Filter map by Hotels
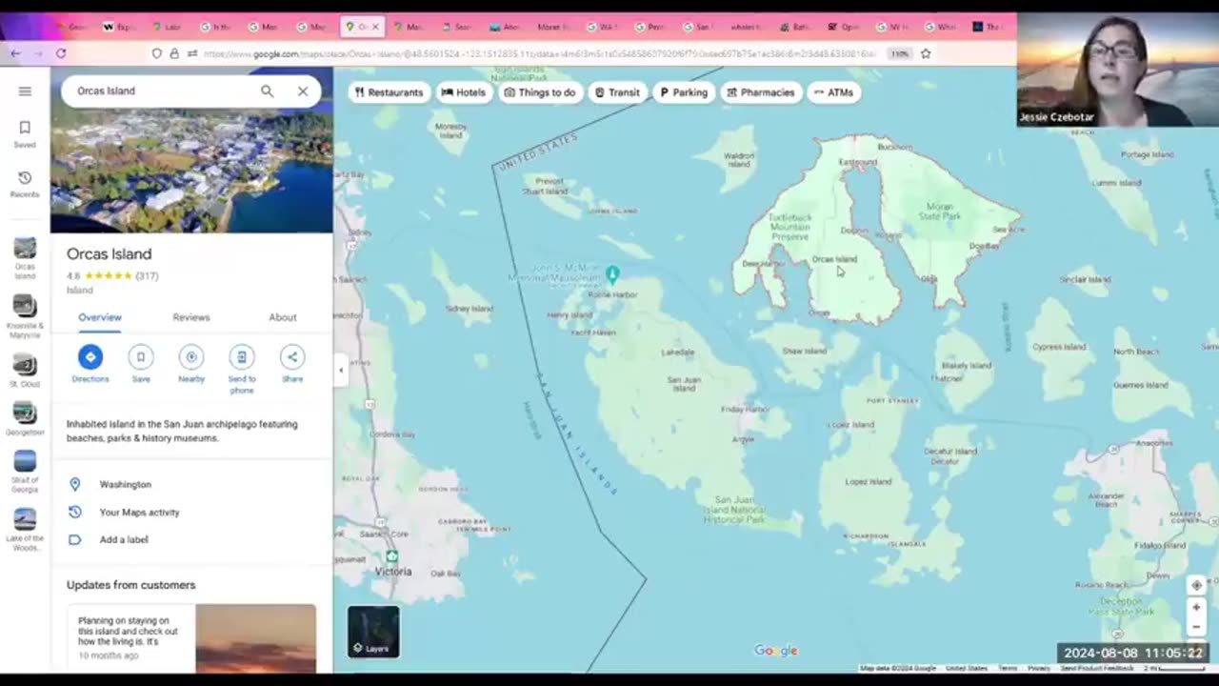This screenshot has height=686, width=1219. coord(464,92)
